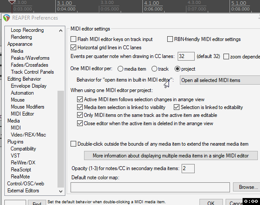
Task: Click timeline ruler at measure 5.1.00
Action: coord(239,3)
